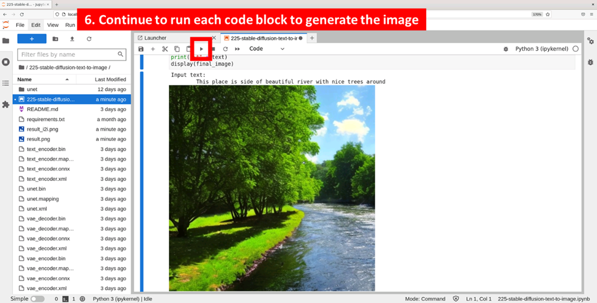Open the Python 3 (ipykernel) kernel switcher
Image resolution: width=597 pixels, height=303 pixels.
coord(541,49)
